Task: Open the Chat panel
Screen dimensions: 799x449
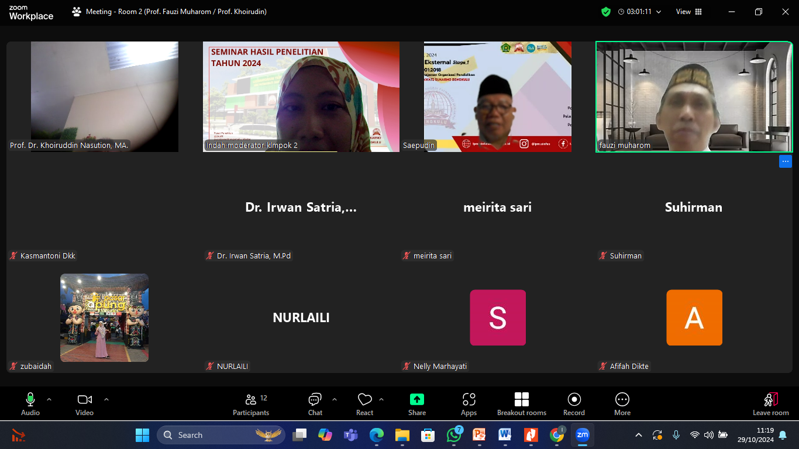Action: [315, 404]
